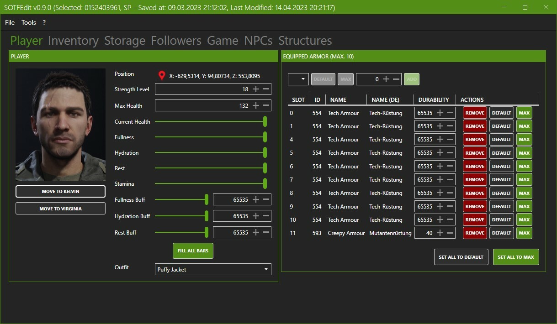Switch to the Inventory tab
Screen dimensions: 557x324
coord(73,41)
